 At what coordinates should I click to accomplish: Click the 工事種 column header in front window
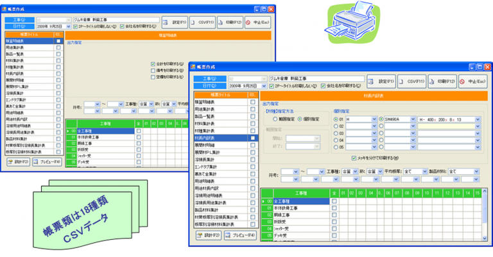301,194
